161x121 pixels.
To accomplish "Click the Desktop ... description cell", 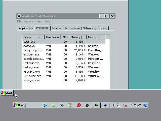I will [95, 46].
